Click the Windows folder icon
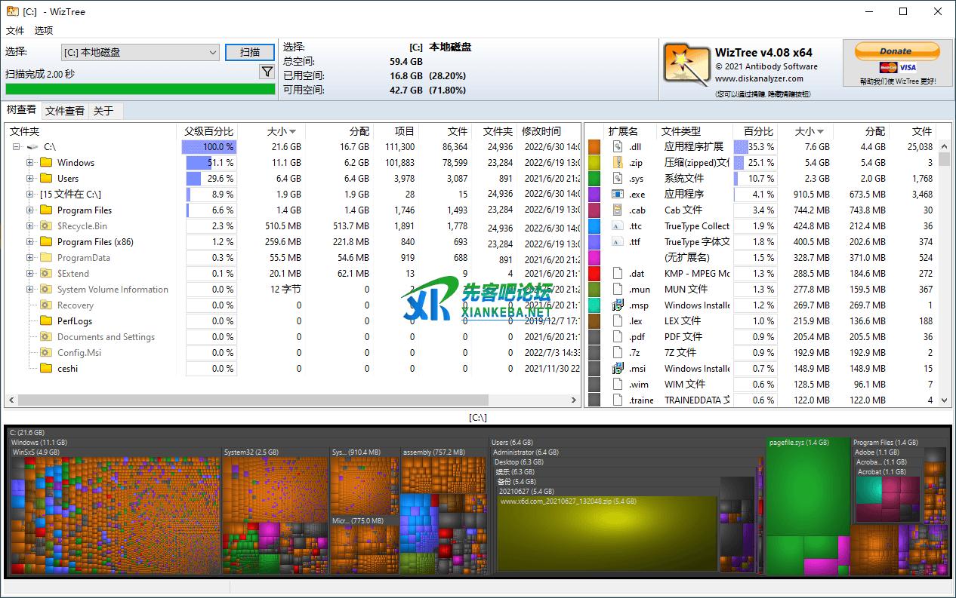956x598 pixels. coord(46,163)
